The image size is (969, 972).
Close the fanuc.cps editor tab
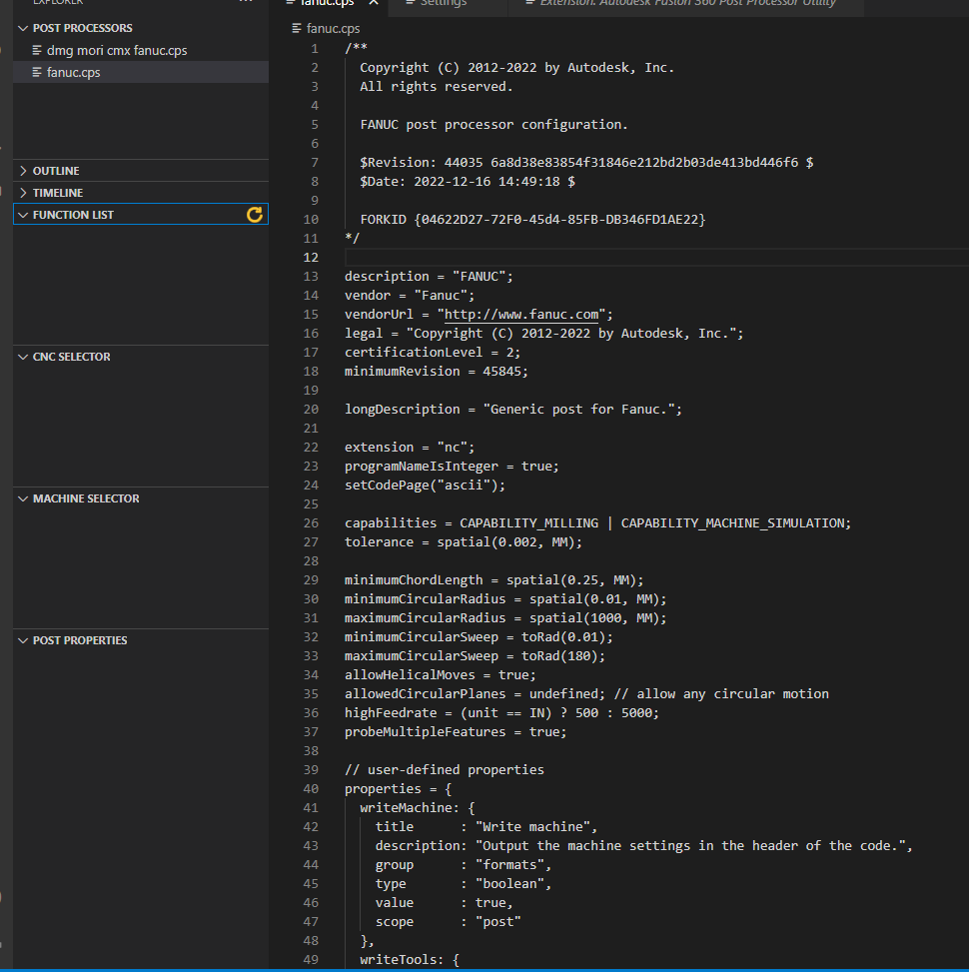(x=374, y=3)
